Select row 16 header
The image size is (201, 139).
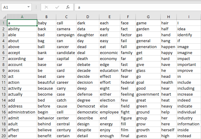point(4,112)
